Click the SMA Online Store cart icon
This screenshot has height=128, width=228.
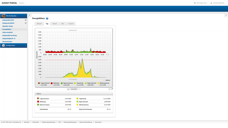pyautogui.click(x=195, y=3)
